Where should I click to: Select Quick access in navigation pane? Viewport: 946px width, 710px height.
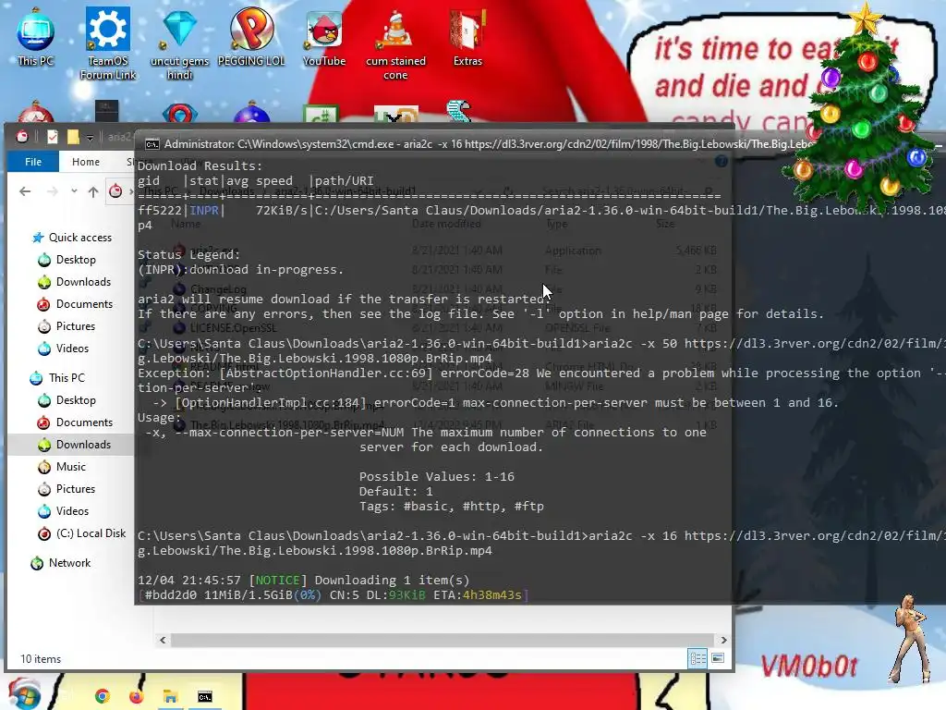click(72, 238)
